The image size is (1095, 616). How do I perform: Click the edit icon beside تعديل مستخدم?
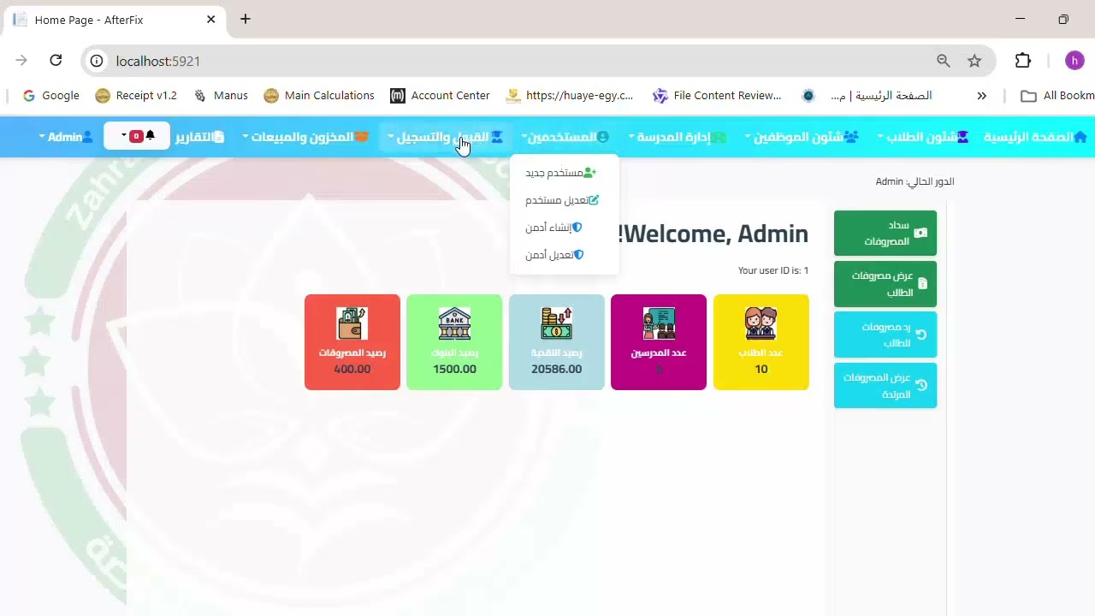point(594,200)
